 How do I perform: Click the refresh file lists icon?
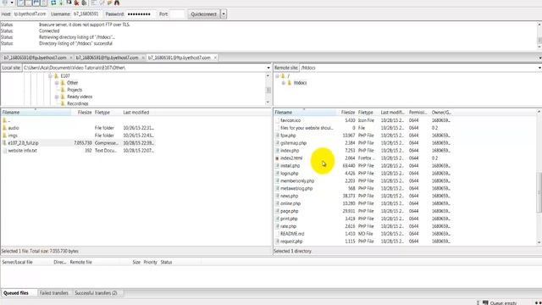53,3
